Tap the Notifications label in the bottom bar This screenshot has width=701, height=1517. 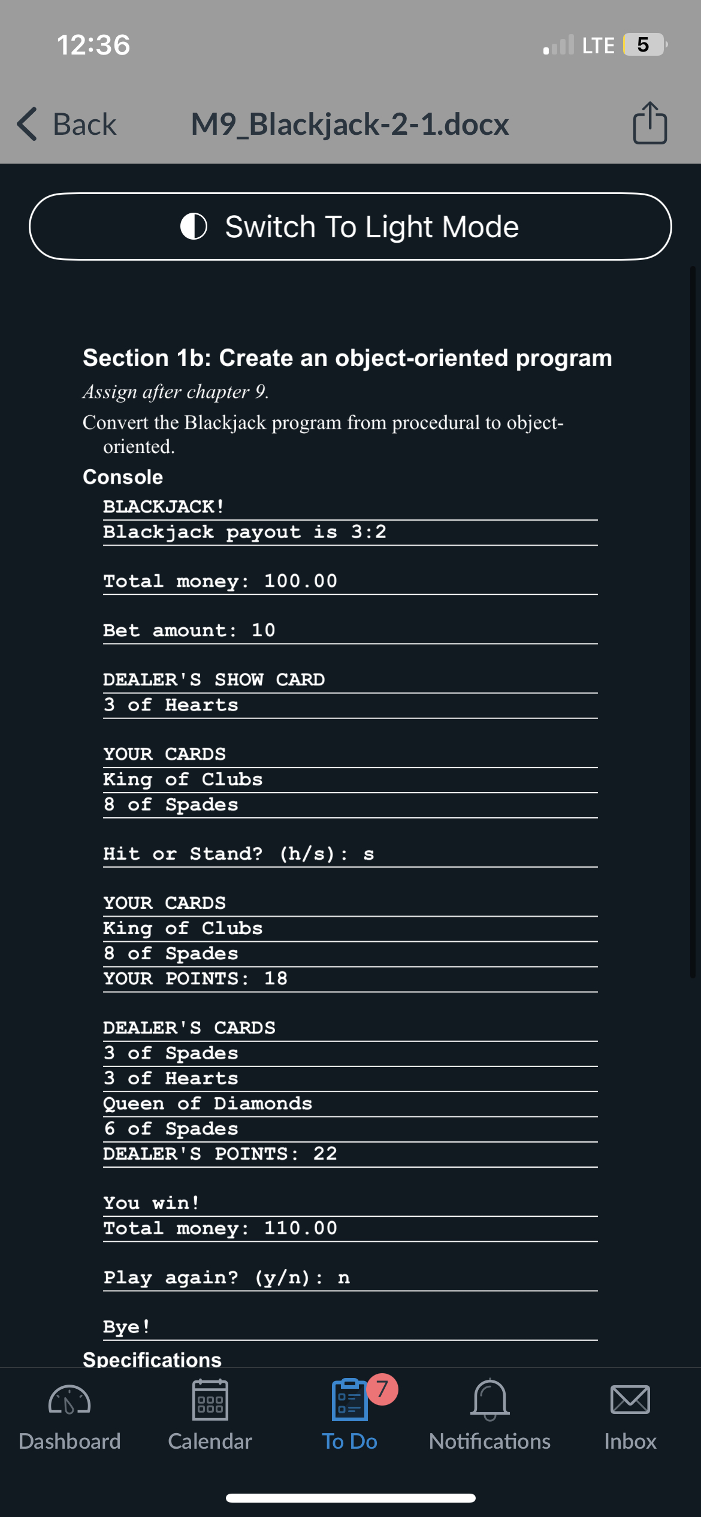490,1442
